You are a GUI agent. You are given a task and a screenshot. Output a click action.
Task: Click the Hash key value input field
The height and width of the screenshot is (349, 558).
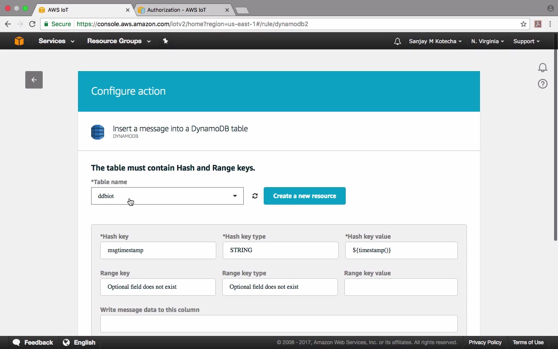tap(401, 250)
